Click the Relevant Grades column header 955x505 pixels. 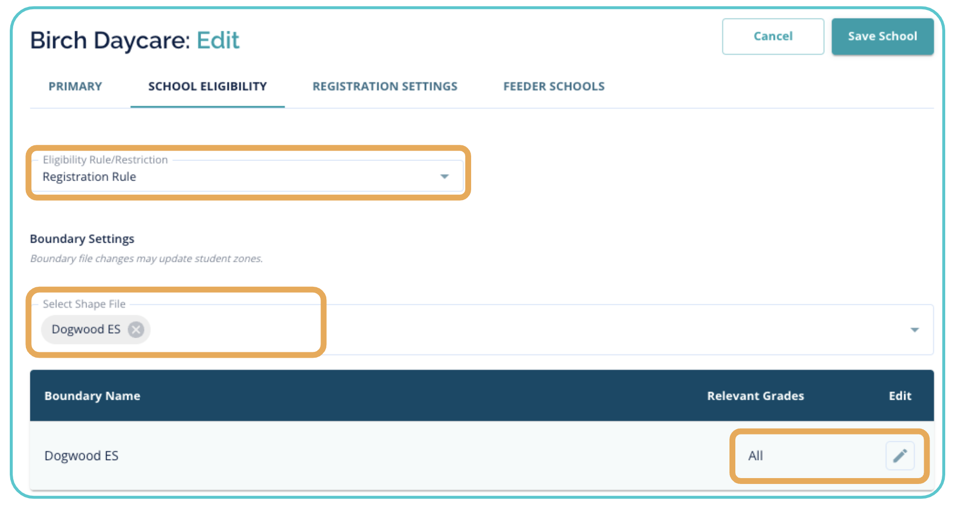point(755,396)
